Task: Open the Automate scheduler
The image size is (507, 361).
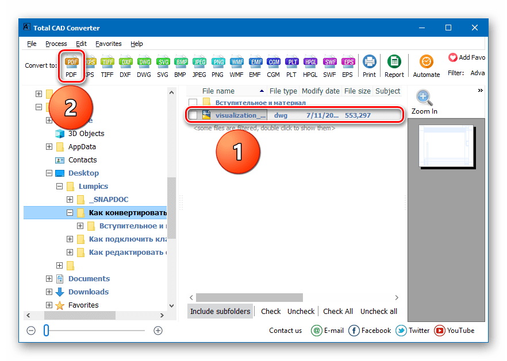Action: coord(426,67)
